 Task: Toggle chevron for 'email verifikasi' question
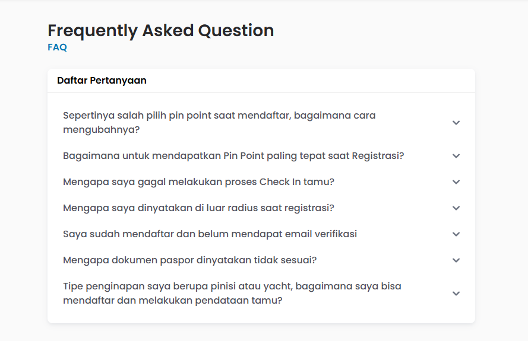coord(456,234)
